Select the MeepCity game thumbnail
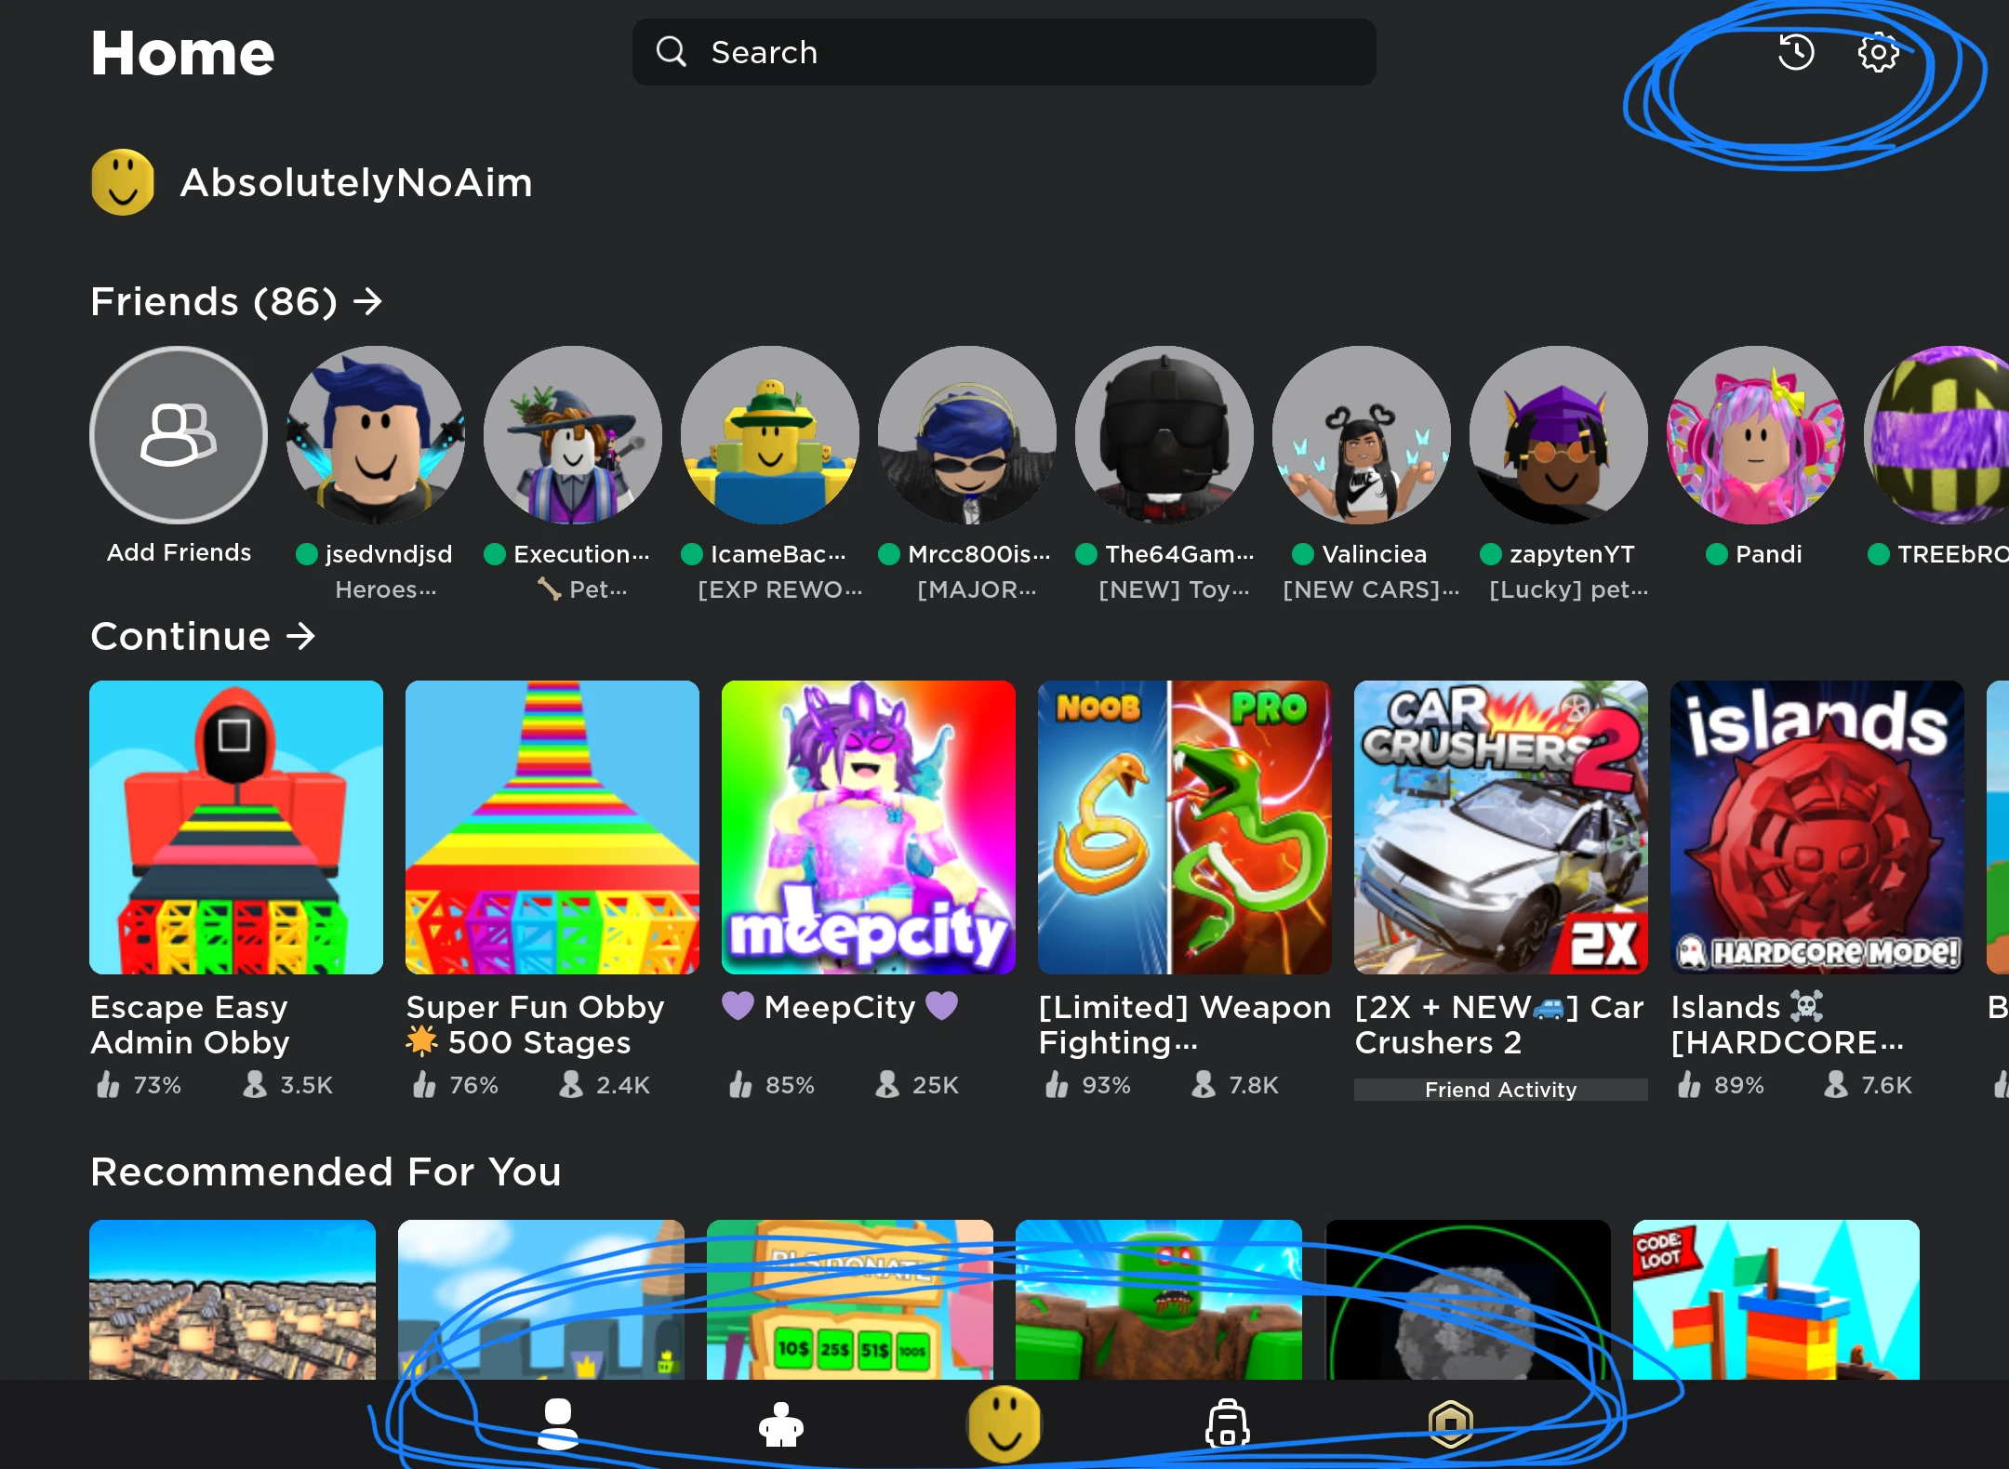Viewport: 2009px width, 1469px height. pos(868,827)
